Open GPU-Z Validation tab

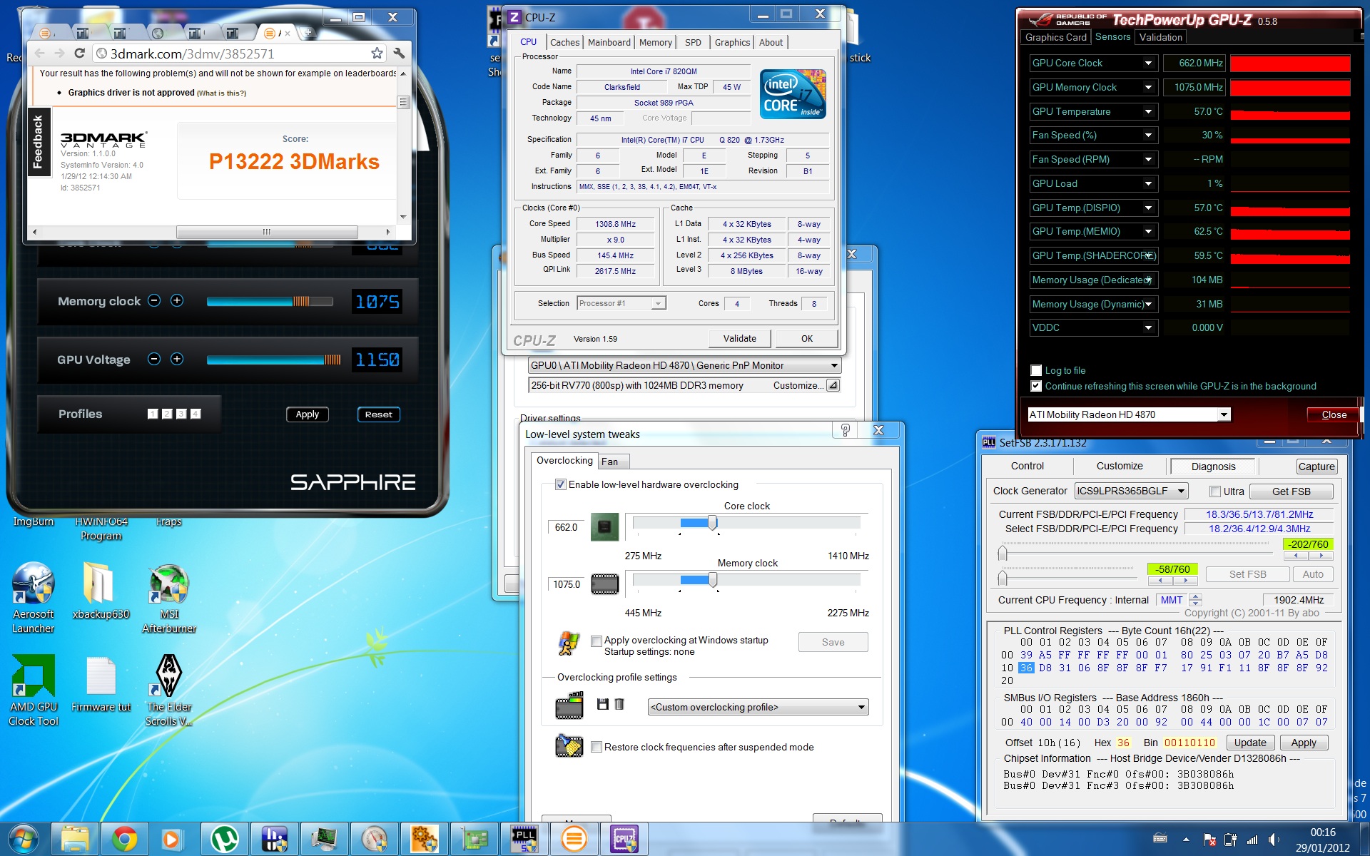tap(1160, 37)
